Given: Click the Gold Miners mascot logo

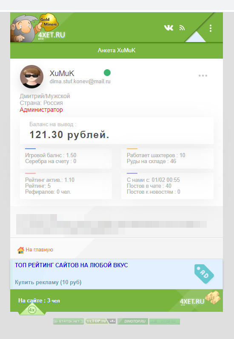Looking at the screenshot, I should 34,27.
